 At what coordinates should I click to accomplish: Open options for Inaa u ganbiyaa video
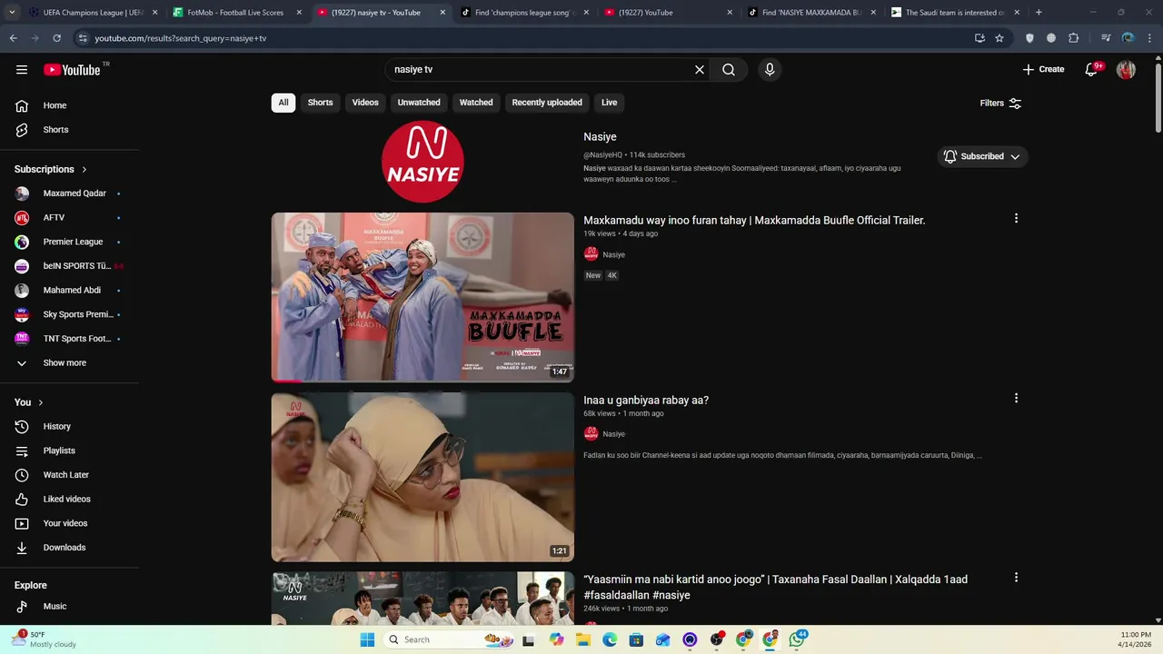click(x=1016, y=398)
